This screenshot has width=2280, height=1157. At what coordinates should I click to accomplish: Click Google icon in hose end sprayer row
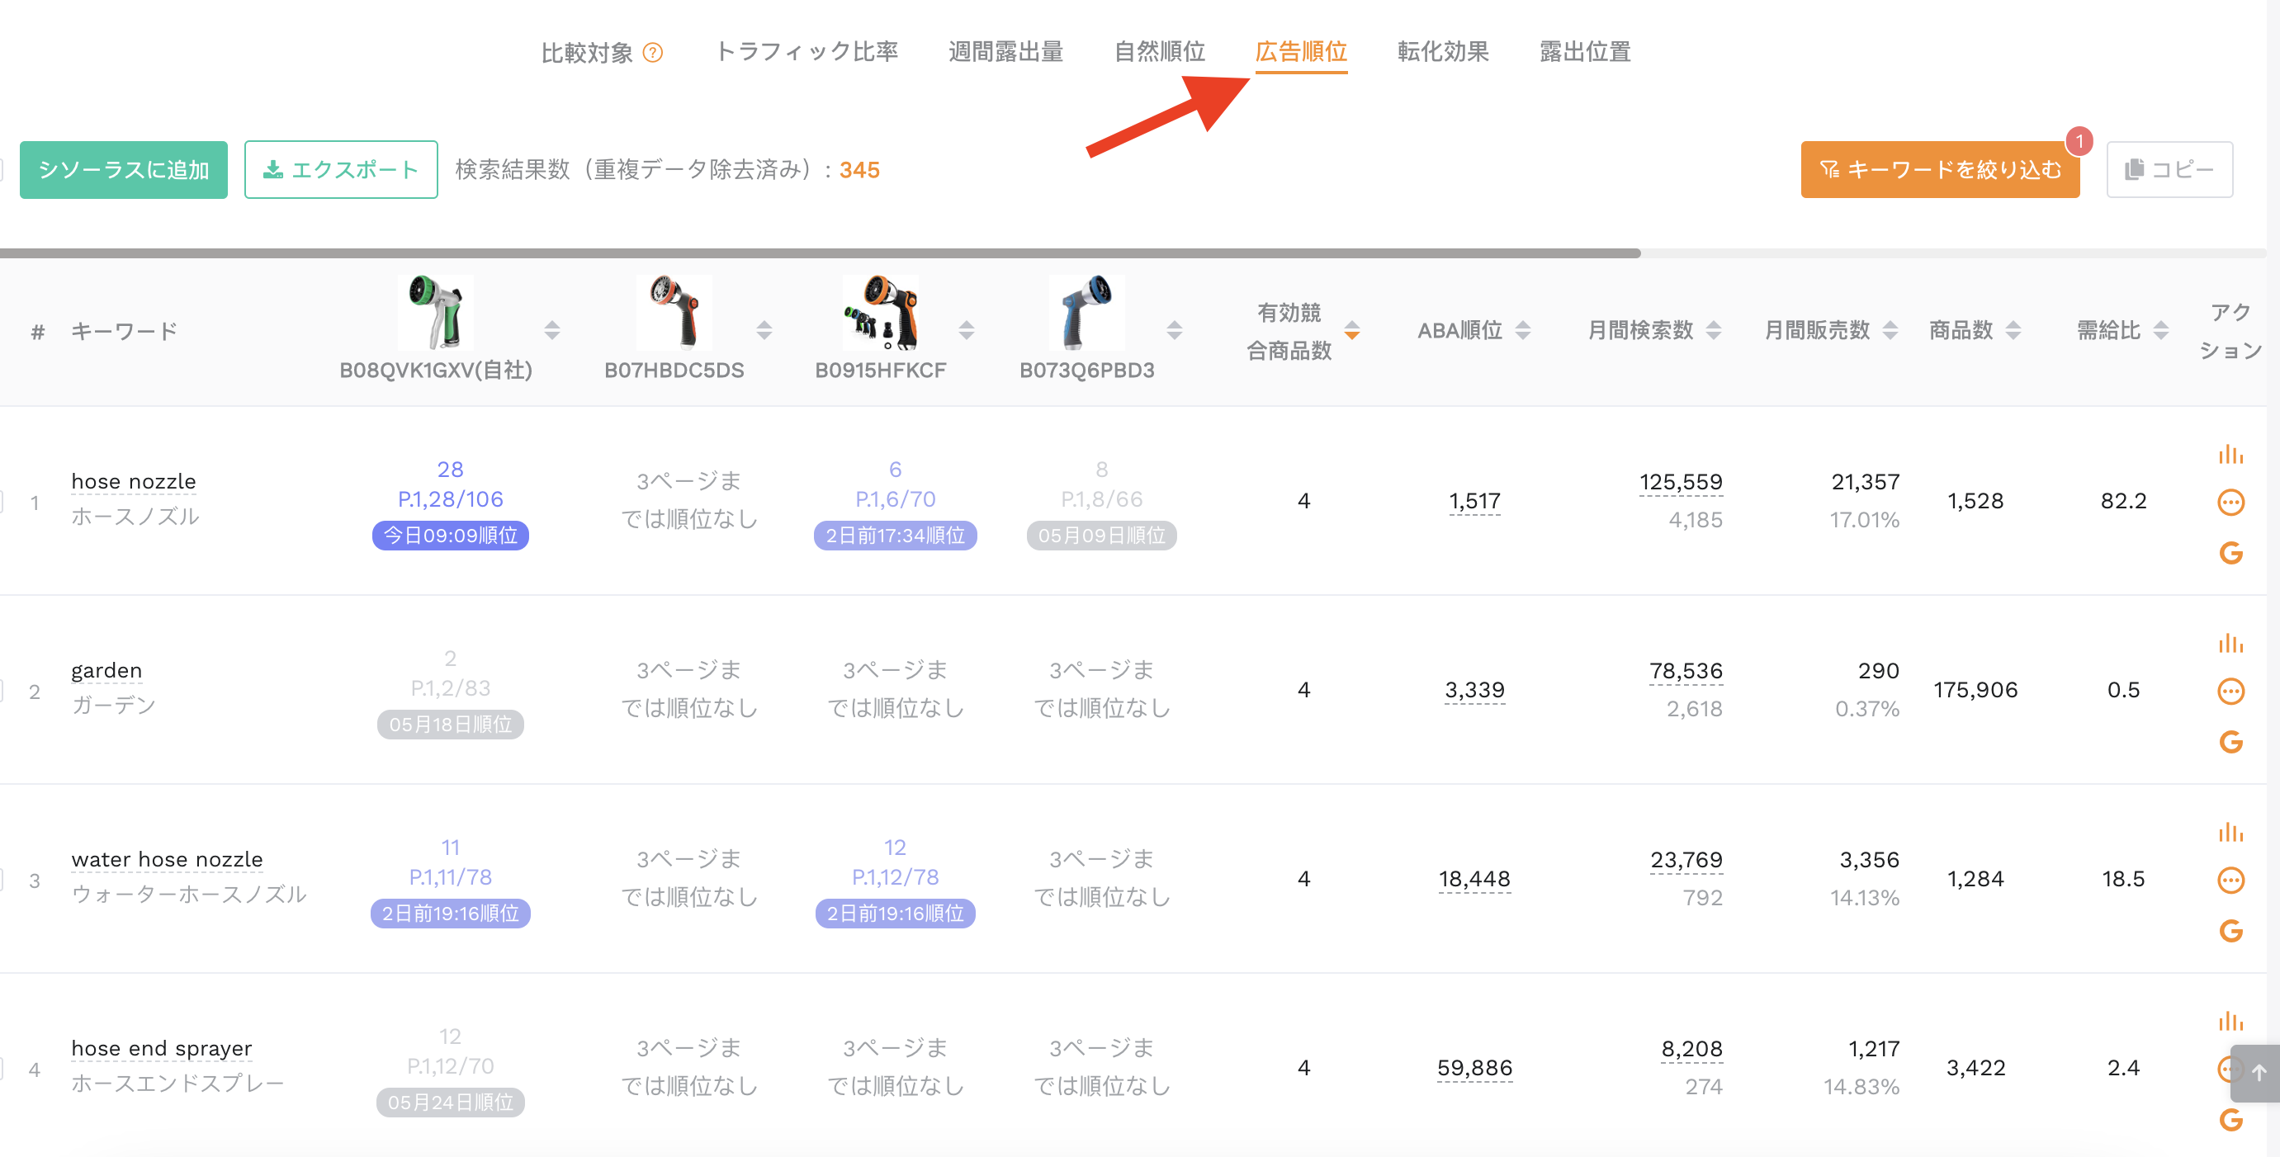click(x=2230, y=1120)
